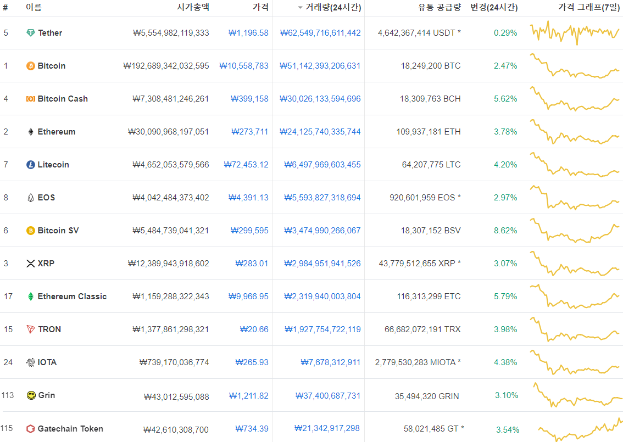623x442 pixels.
Task: Open the Bitcoin coin name link
Action: pos(52,66)
